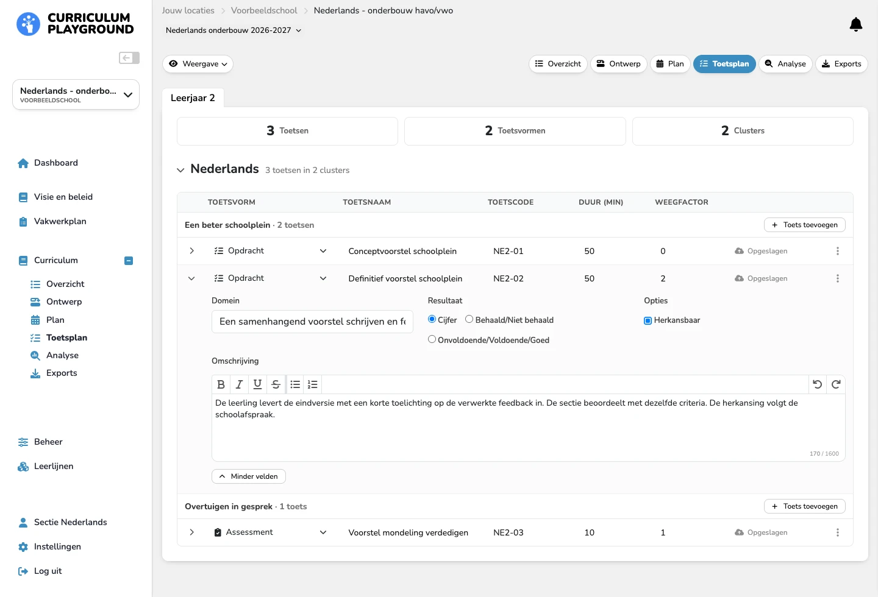The height and width of the screenshot is (597, 878).
Task: Click the Curriculum Playground logo
Action: pos(75,24)
